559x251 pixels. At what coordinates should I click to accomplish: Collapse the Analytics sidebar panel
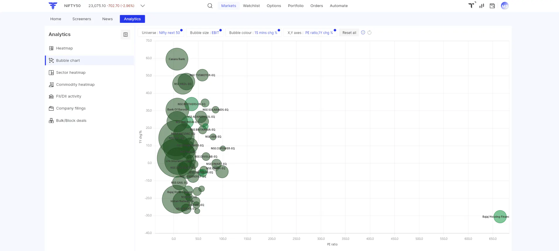point(125,35)
